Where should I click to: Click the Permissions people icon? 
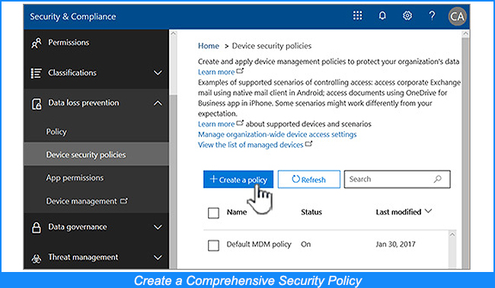coord(36,43)
